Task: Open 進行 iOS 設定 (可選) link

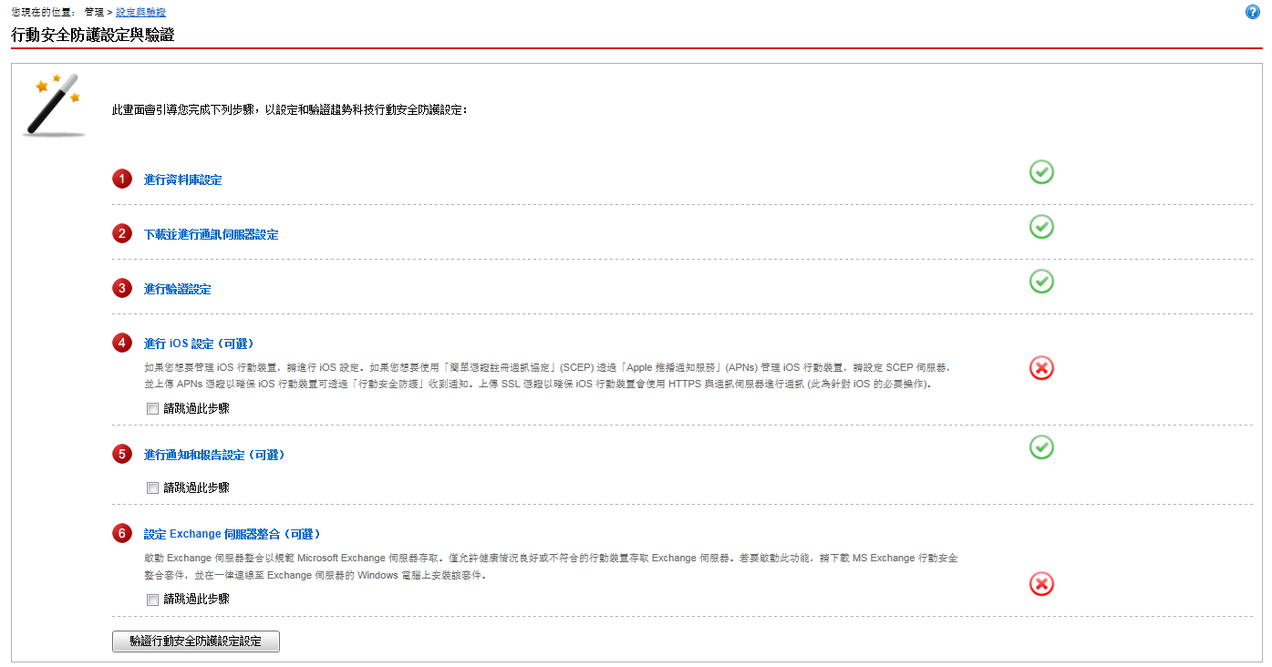Action: point(198,344)
